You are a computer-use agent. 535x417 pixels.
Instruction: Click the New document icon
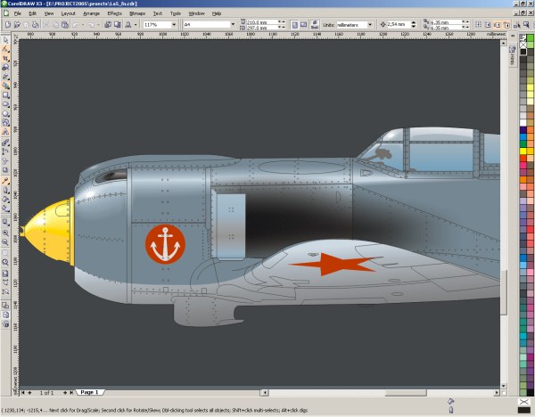(8, 25)
